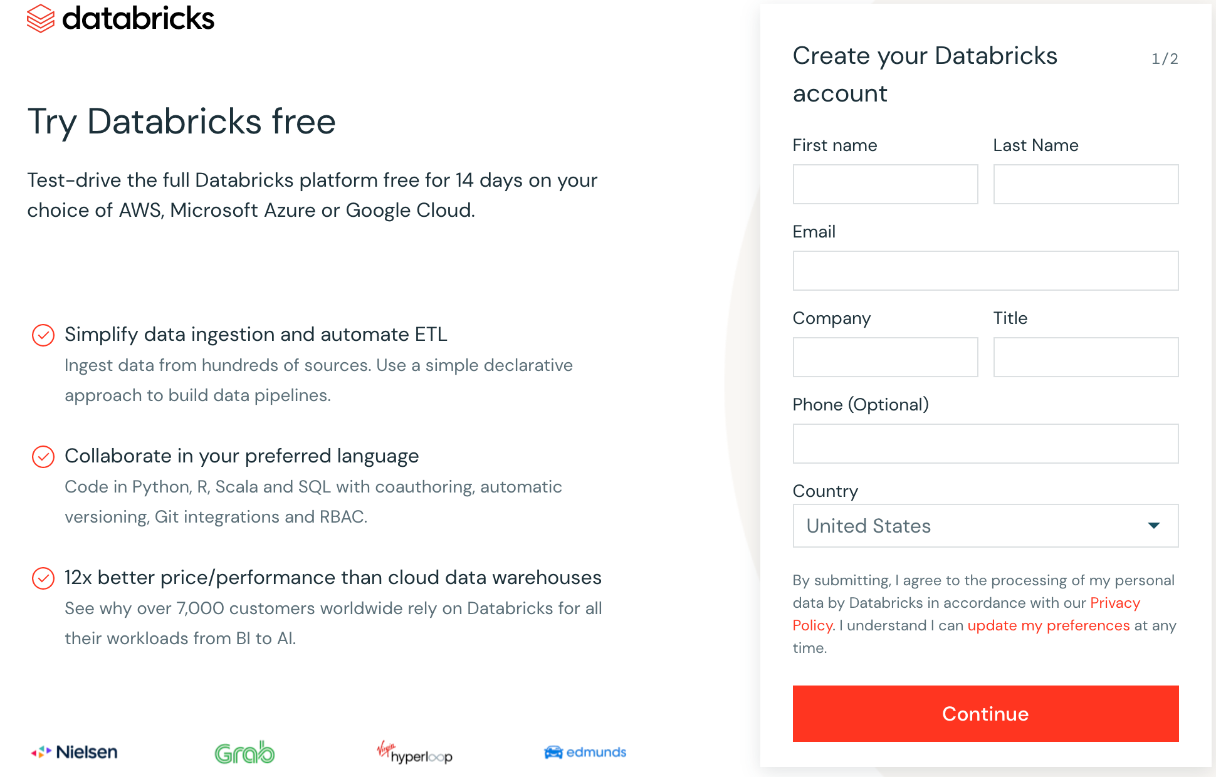Click the checkmark icon beside 12x better price/performance

[x=43, y=578]
